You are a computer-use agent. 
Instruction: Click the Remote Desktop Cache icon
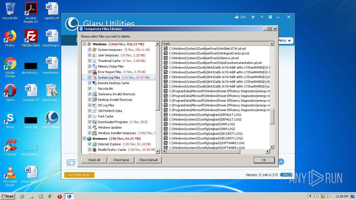tap(95, 83)
